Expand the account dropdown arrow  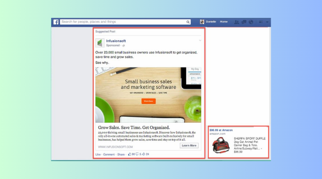(x=267, y=22)
